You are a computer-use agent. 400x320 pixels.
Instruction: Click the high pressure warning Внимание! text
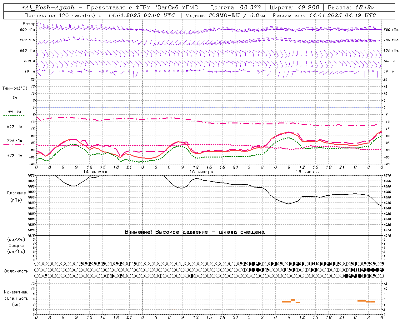(x=194, y=232)
